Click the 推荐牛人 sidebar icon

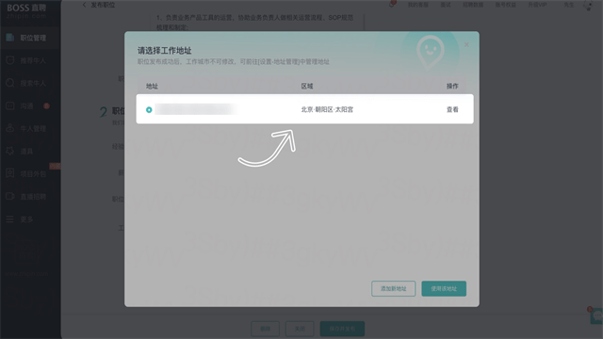point(10,60)
